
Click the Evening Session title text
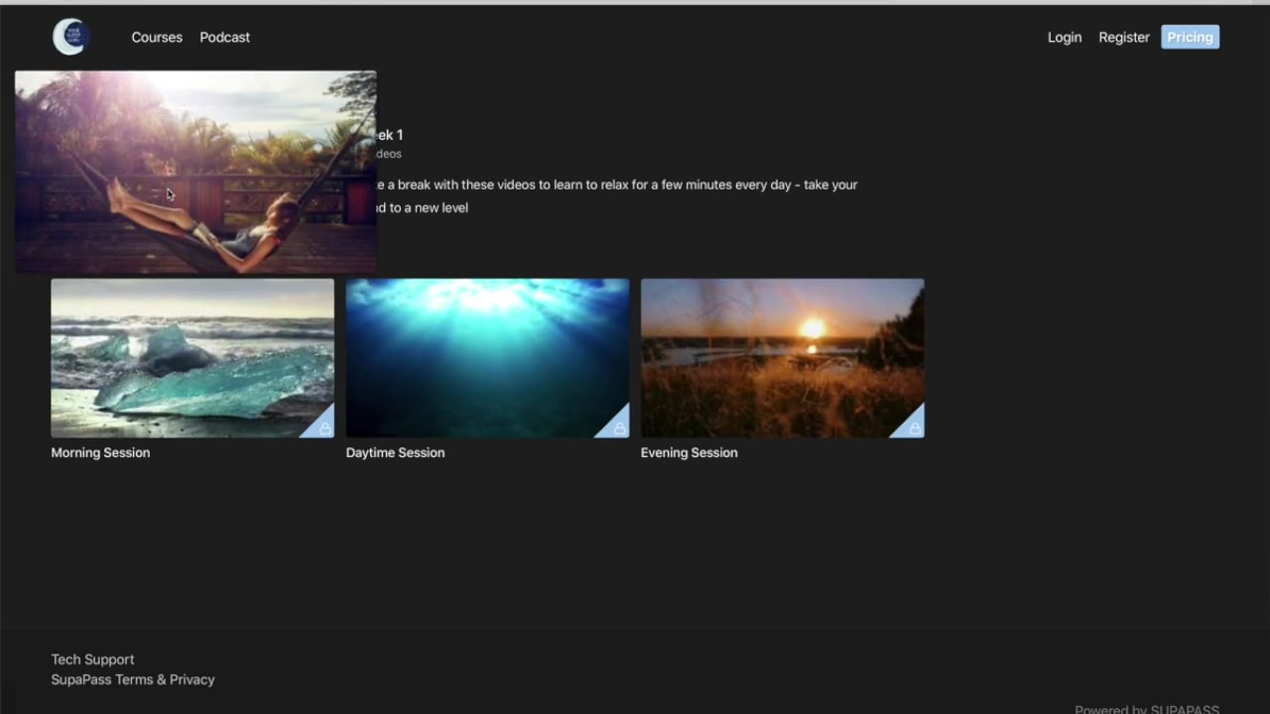689,452
